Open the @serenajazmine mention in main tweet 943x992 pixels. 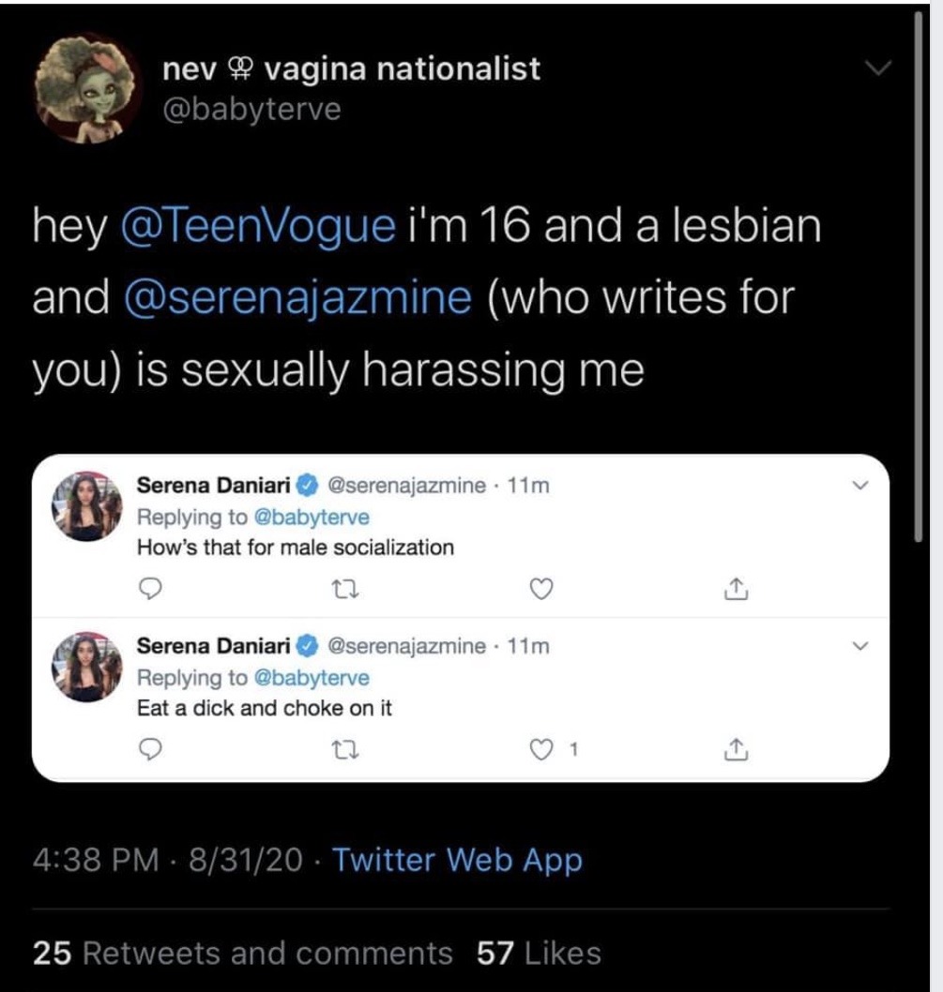point(297,297)
